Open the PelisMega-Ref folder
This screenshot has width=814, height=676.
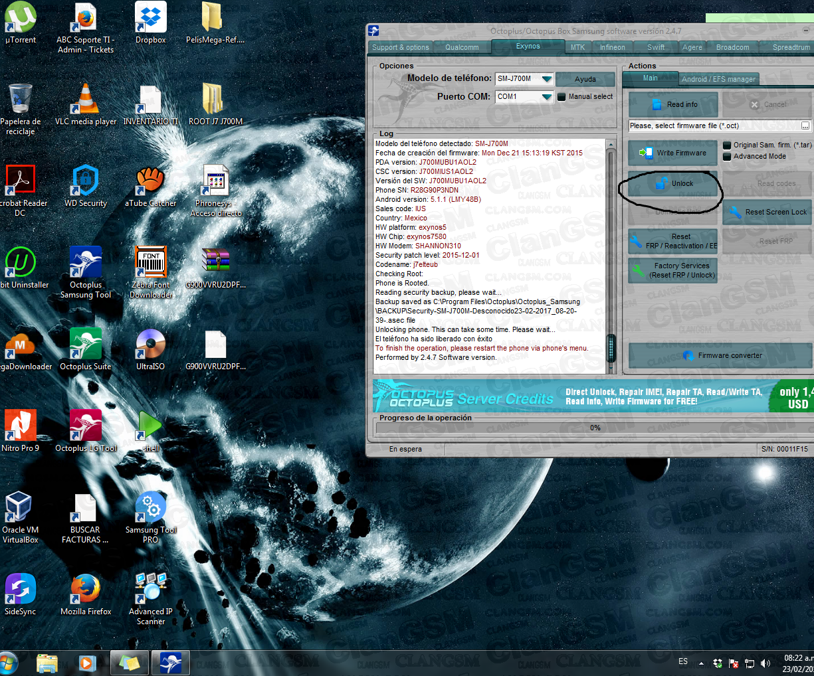pyautogui.click(x=215, y=23)
